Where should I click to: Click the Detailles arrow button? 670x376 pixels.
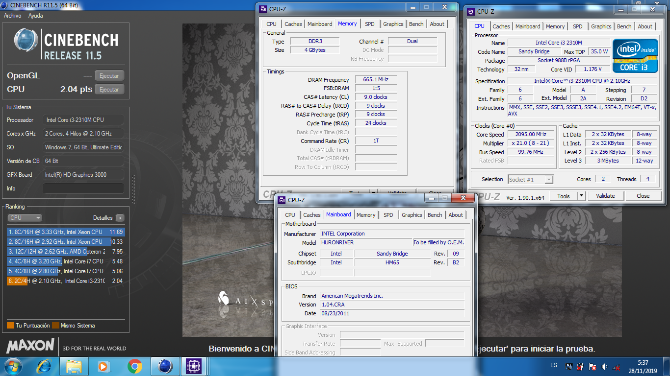click(120, 218)
